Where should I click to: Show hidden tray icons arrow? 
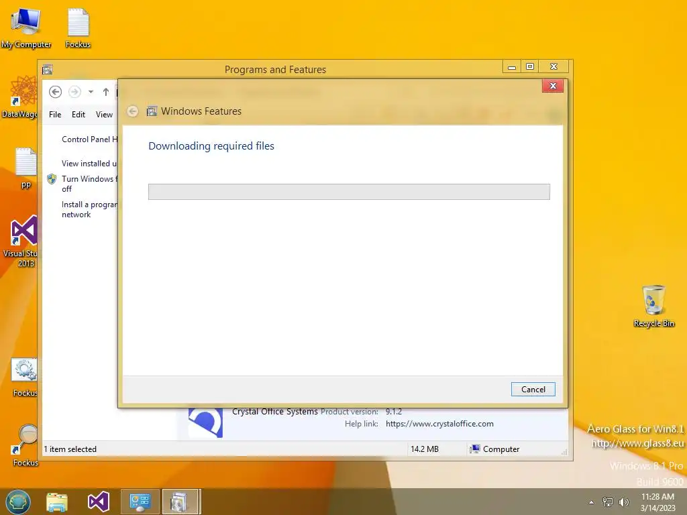coord(592,502)
